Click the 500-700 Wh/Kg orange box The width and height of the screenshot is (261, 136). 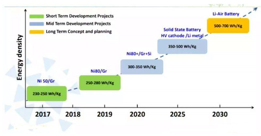(x=228, y=25)
